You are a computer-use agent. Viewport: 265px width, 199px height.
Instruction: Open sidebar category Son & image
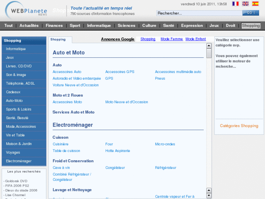coord(24,75)
